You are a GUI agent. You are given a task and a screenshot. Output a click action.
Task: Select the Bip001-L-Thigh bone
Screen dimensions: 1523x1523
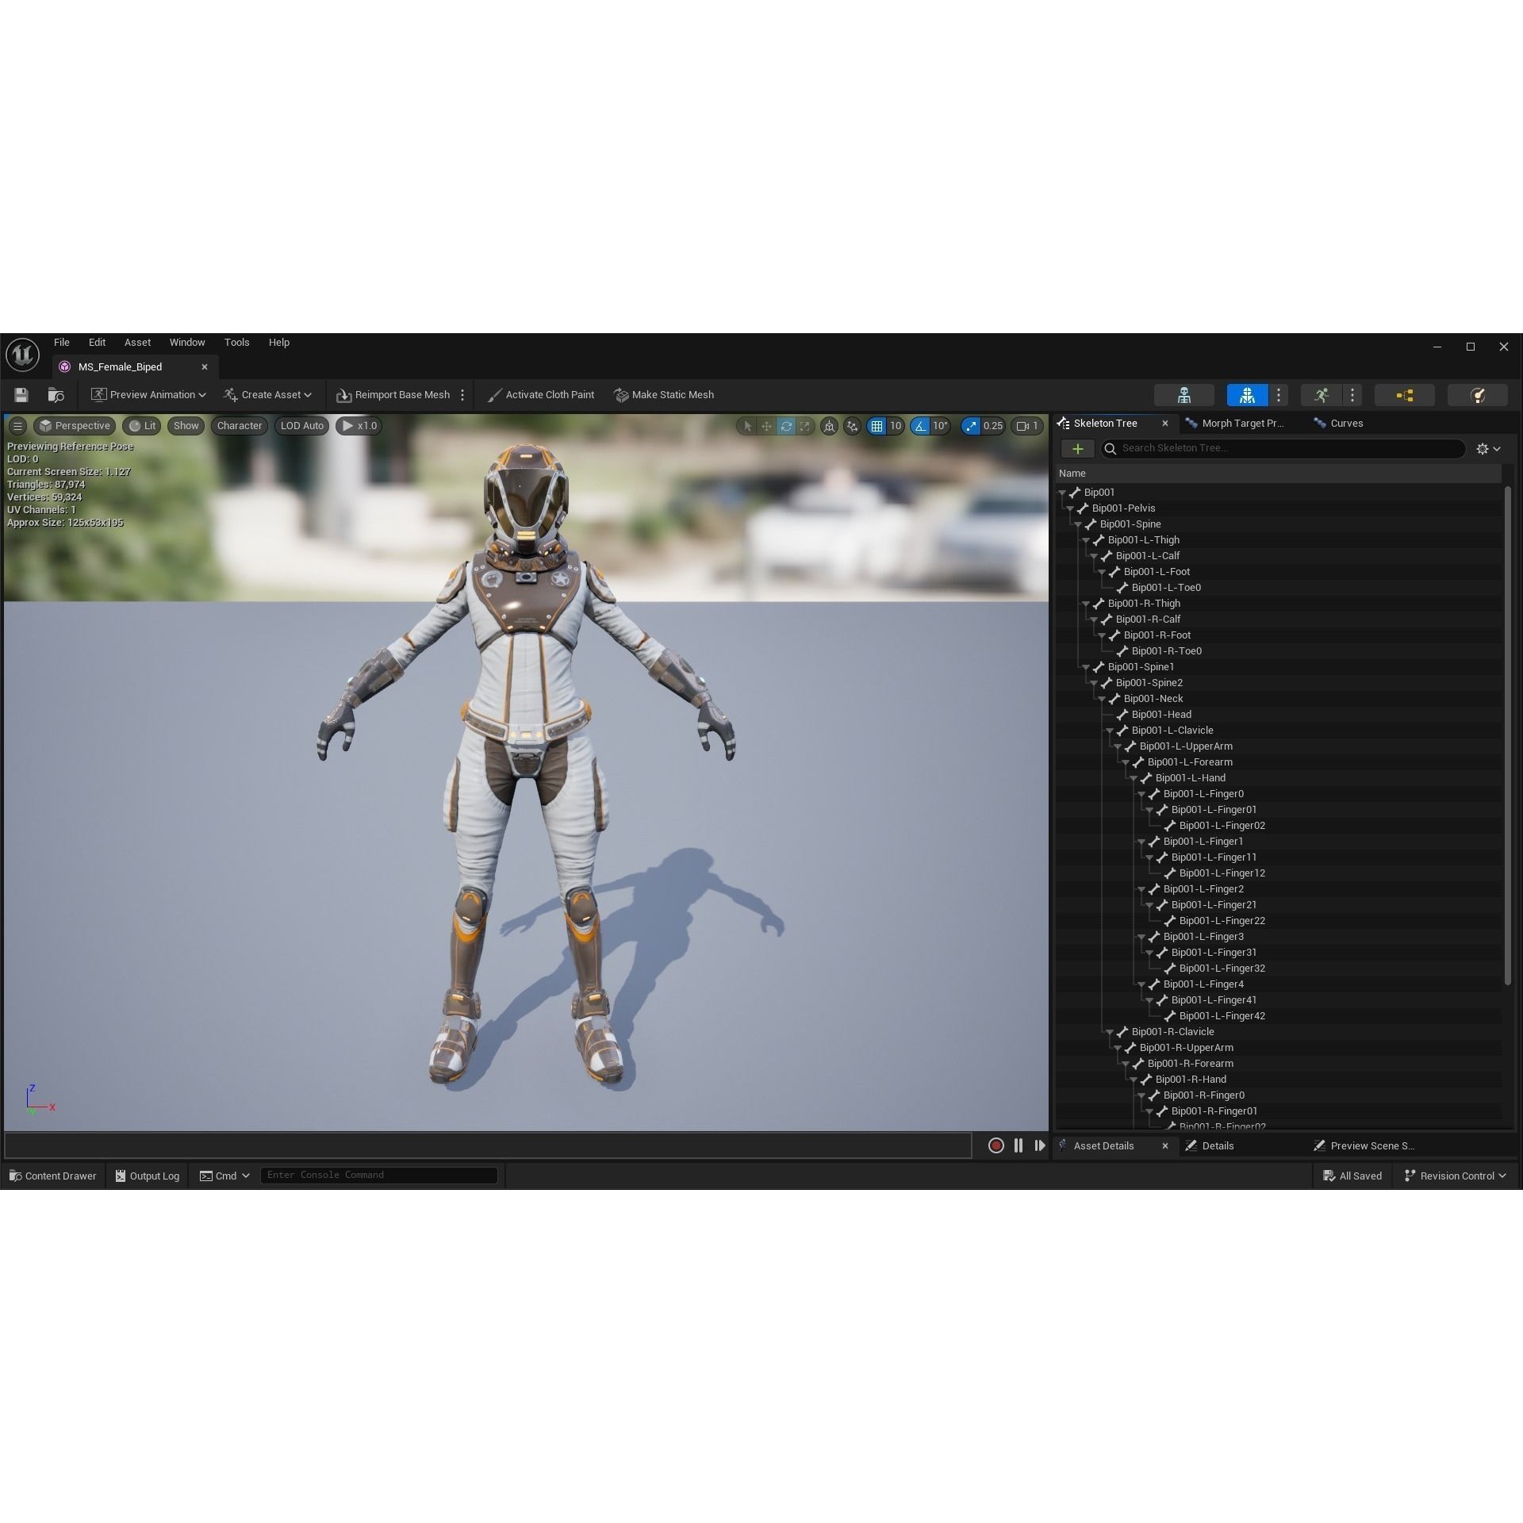(1143, 540)
